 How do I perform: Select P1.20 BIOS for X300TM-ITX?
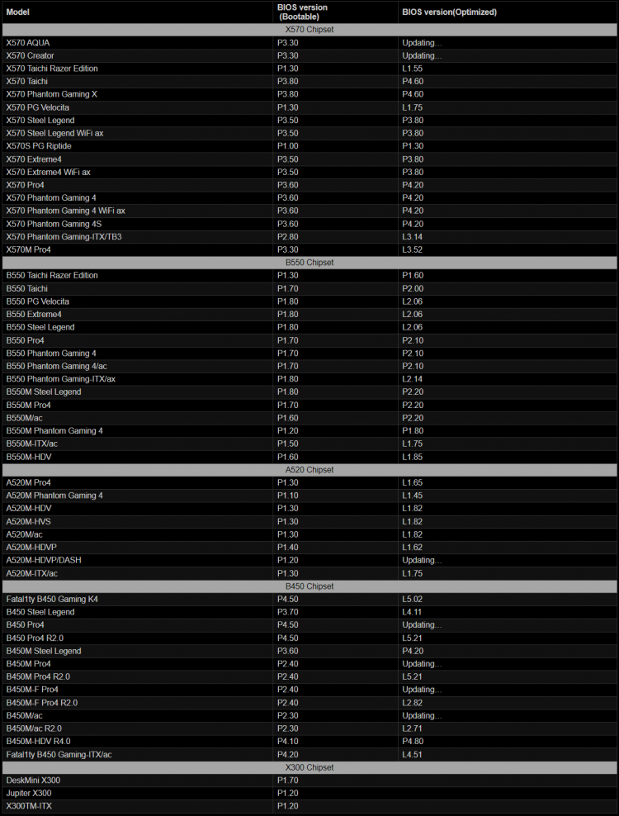pos(288,805)
